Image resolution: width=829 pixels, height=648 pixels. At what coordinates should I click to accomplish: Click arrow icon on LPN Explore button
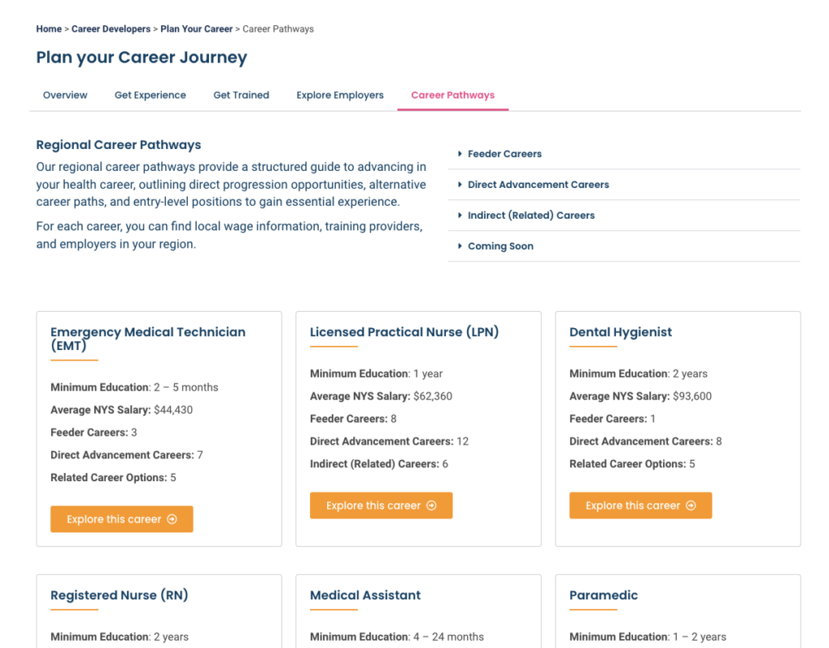click(x=431, y=505)
